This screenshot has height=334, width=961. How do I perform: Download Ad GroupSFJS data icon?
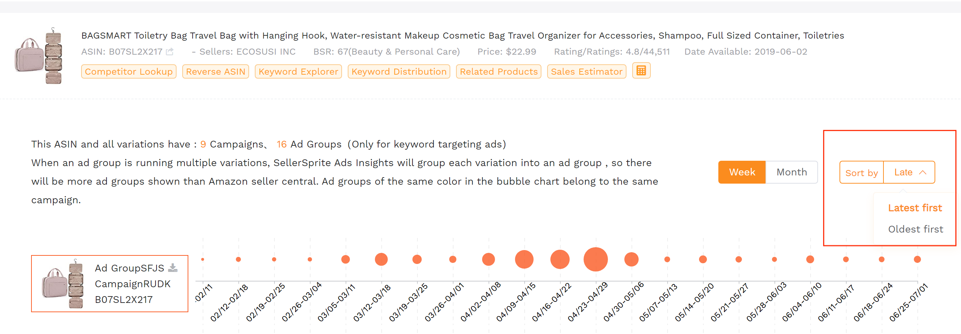click(x=173, y=268)
